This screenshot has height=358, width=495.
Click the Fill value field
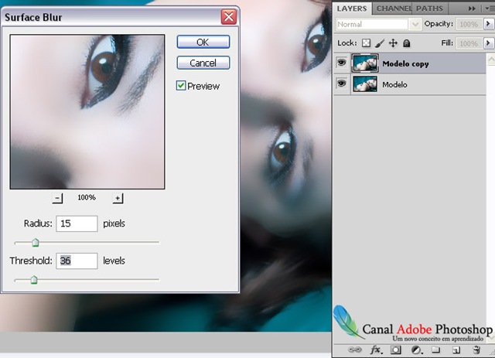click(469, 43)
